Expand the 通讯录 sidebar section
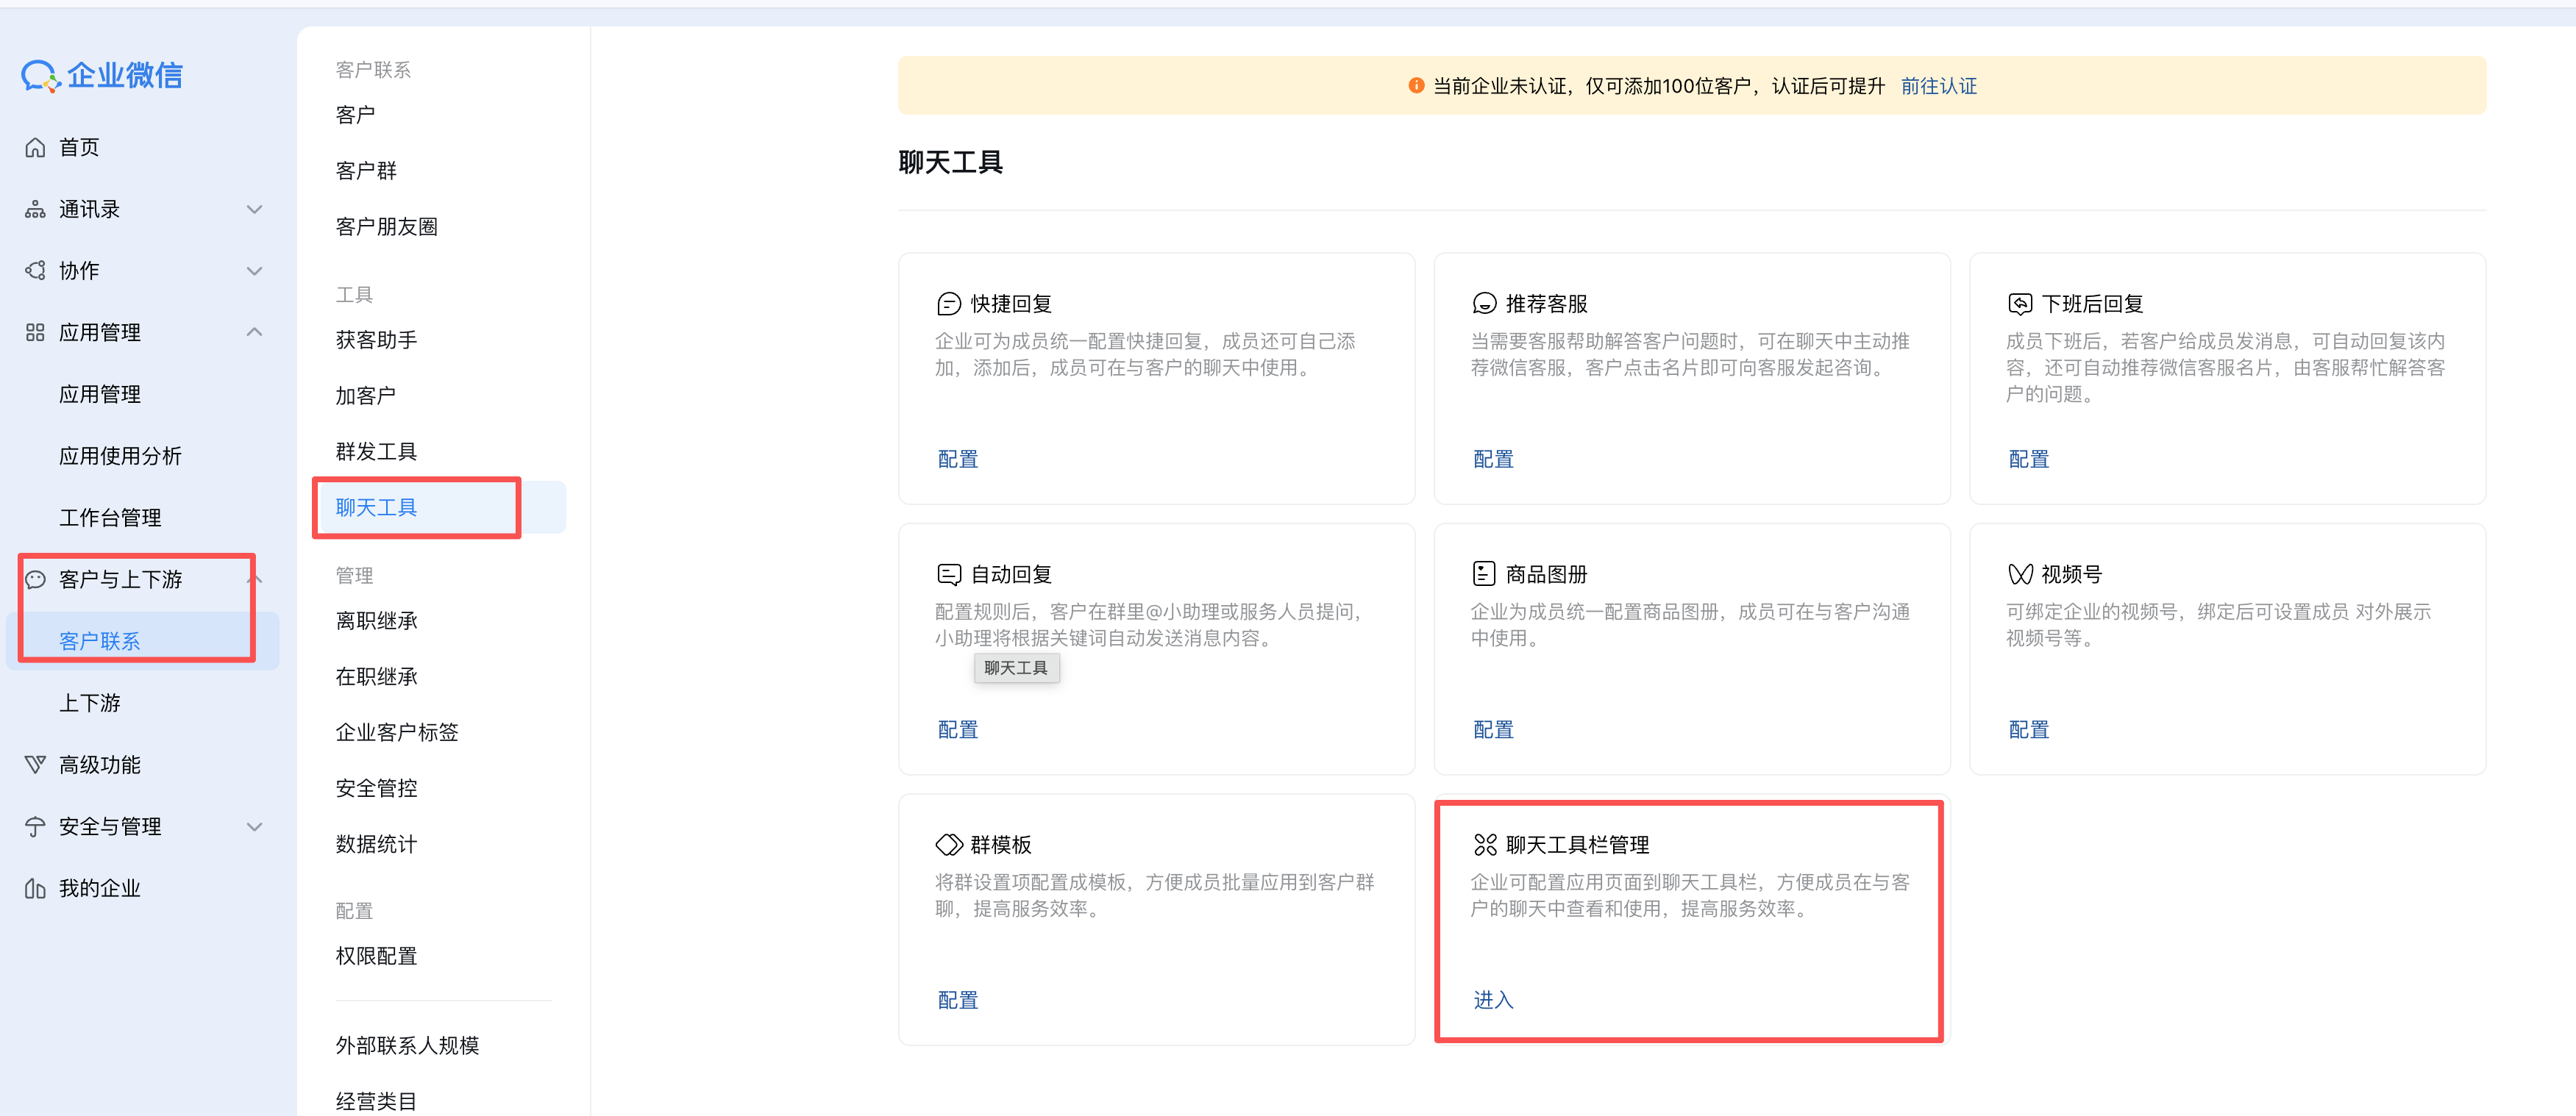 click(254, 210)
